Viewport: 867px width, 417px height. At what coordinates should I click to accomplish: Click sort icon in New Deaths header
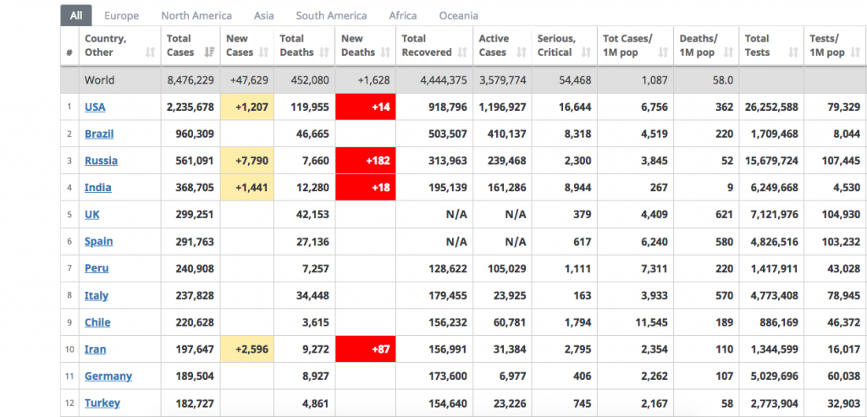pos(386,52)
